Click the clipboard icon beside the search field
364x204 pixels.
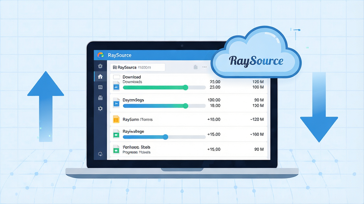coord(196,67)
